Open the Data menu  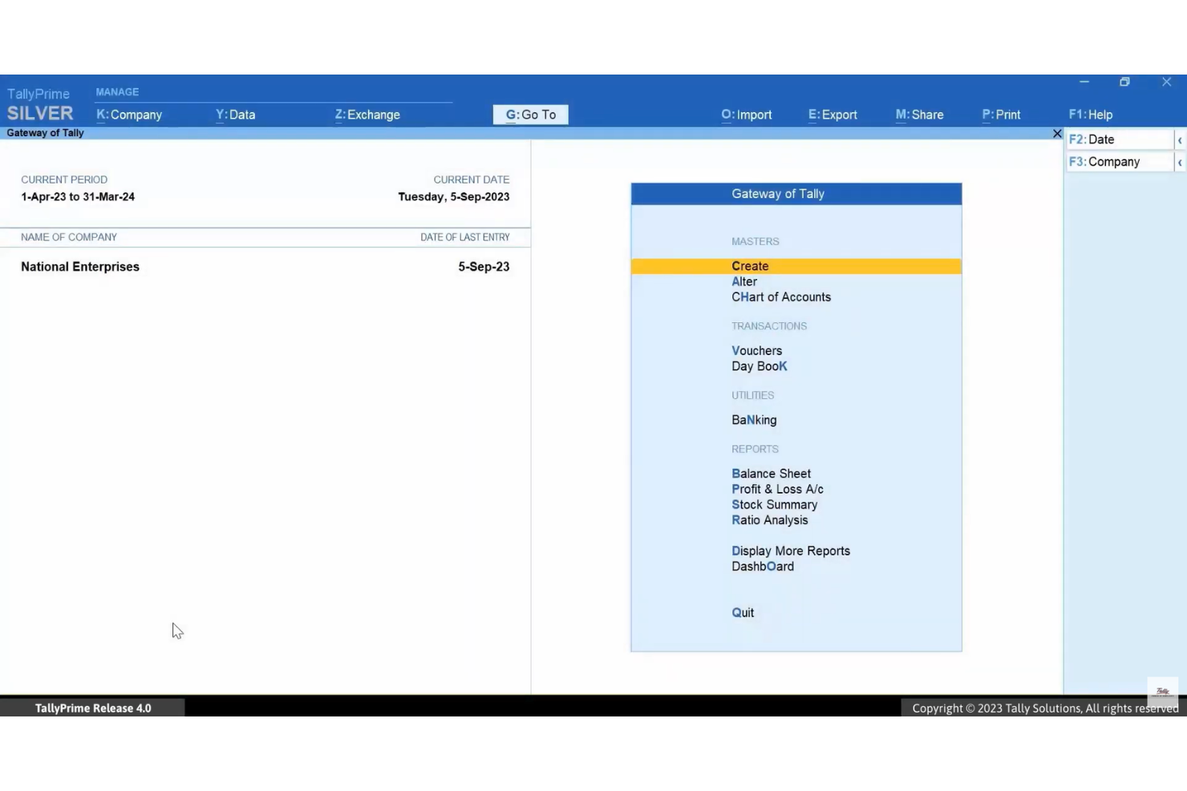pyautogui.click(x=236, y=115)
